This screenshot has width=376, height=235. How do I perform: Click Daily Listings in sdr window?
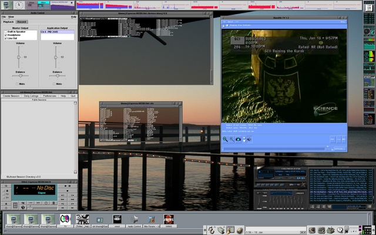[31, 96]
